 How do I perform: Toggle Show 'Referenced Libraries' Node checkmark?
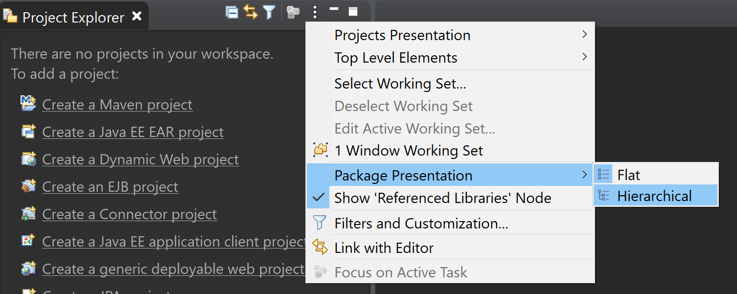click(x=319, y=198)
